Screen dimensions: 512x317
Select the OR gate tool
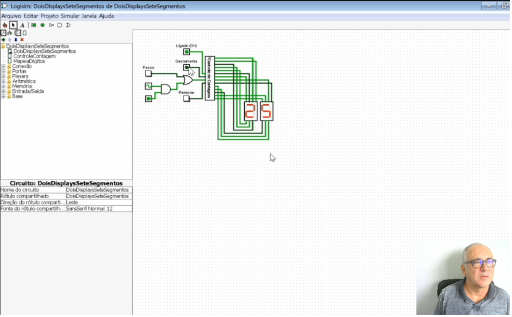[x=68, y=25]
